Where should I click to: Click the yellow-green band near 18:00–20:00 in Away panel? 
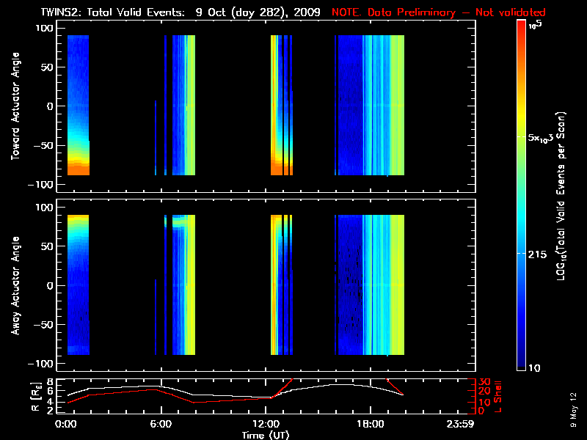click(397, 285)
